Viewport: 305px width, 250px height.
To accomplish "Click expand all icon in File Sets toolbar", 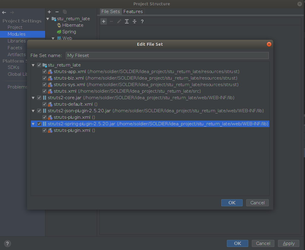I will coord(127,21).
